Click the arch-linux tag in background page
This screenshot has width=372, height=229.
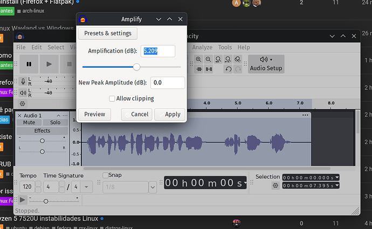point(31,11)
